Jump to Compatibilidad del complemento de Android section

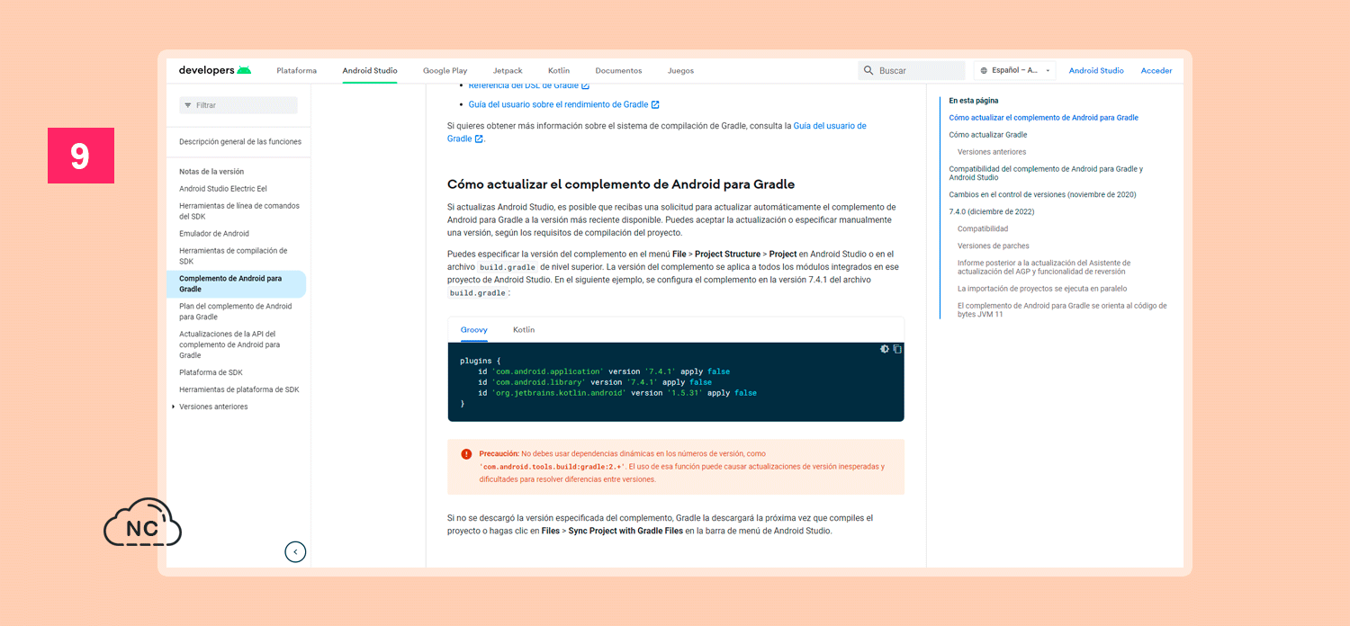pos(1046,174)
